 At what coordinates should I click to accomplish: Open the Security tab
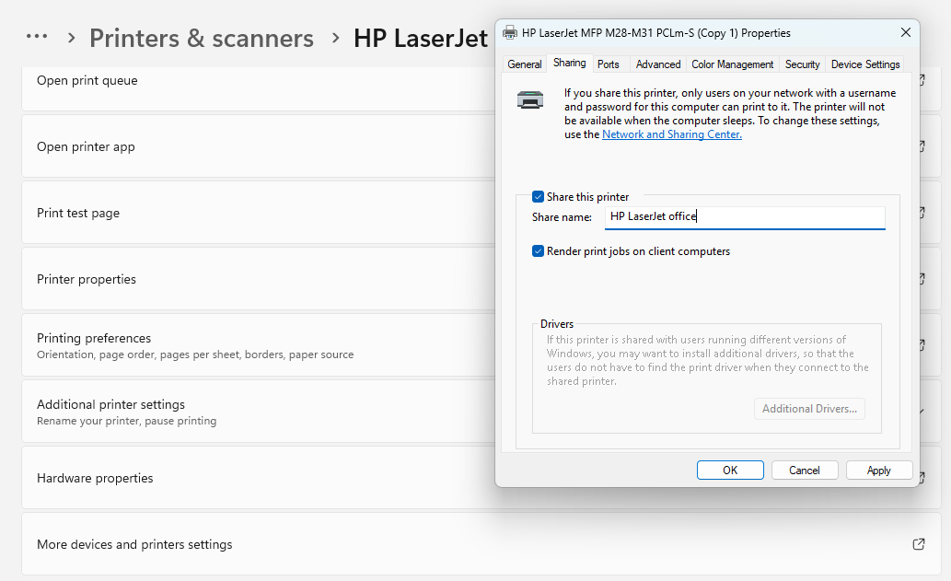click(x=803, y=64)
